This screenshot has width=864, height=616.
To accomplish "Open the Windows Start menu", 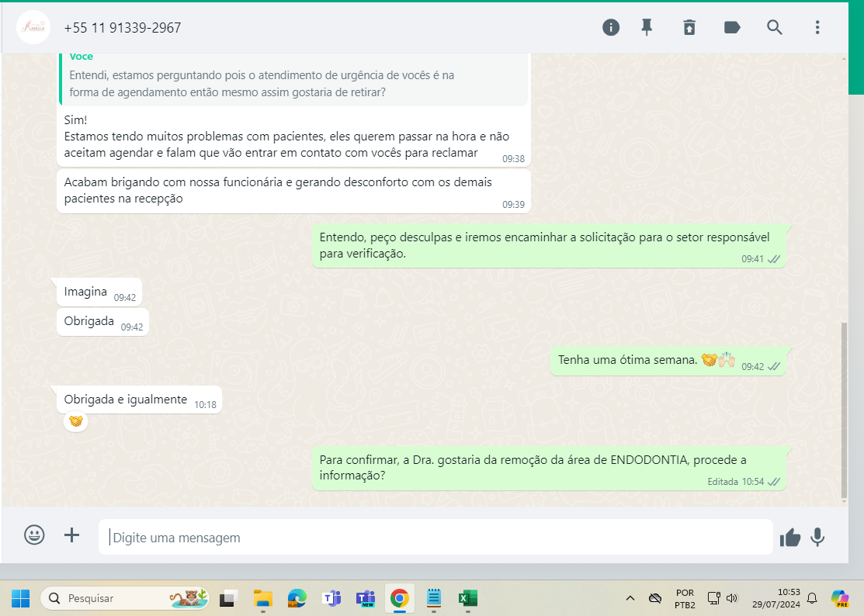I will pyautogui.click(x=21, y=598).
